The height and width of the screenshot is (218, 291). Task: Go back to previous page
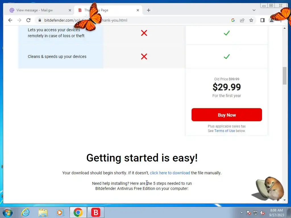coord(10,20)
